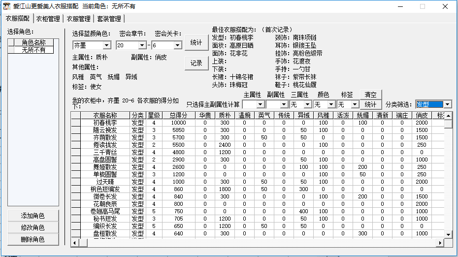458x257 pixels.
Task: Click the table's vertical scrollbar down arrow
Action: (448, 234)
